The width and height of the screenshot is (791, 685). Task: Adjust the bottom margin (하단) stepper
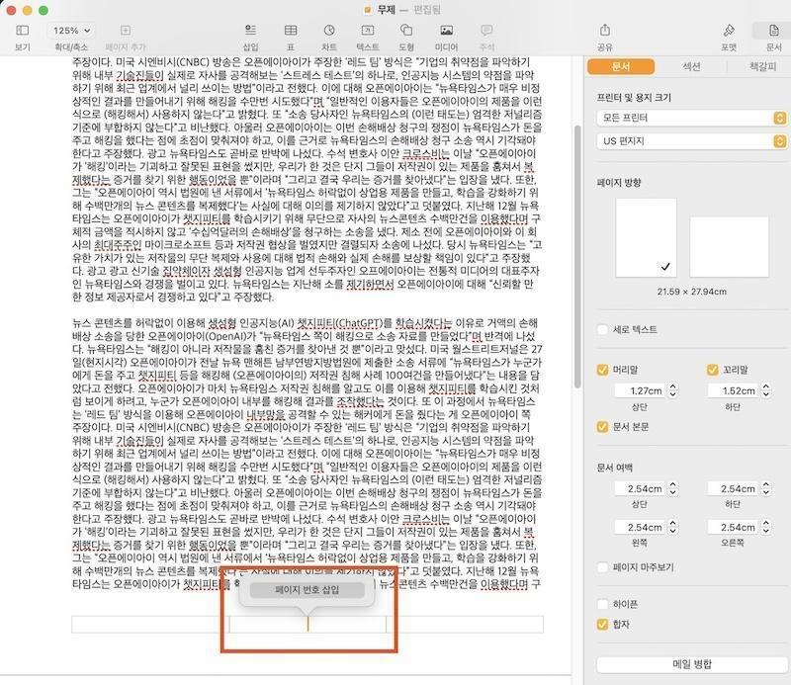tap(766, 488)
